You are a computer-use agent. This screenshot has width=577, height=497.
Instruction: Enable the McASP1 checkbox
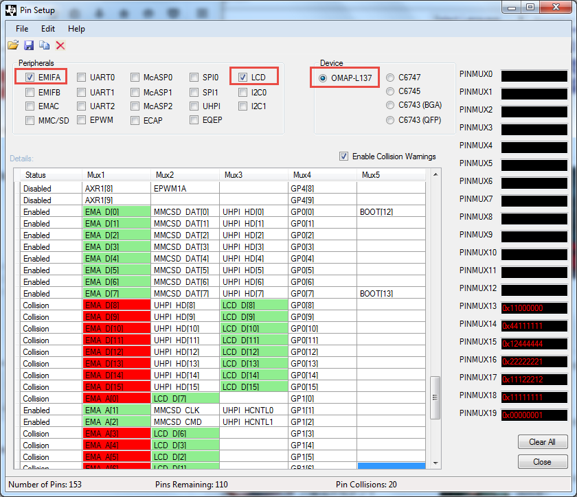[x=135, y=92]
